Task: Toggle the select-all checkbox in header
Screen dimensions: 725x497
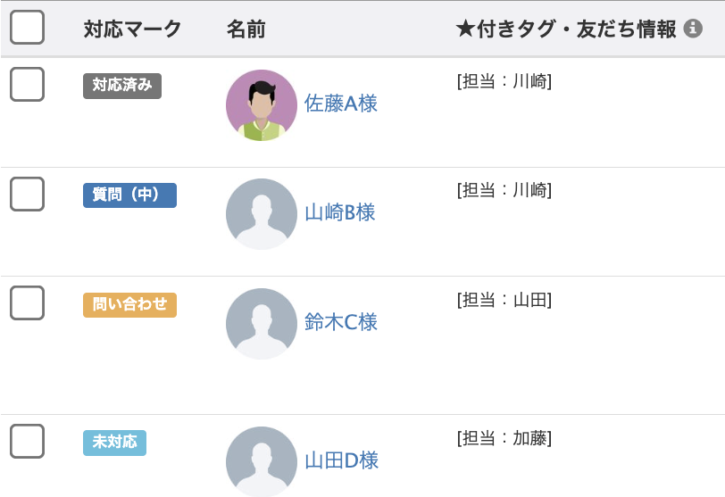Action: 27,28
